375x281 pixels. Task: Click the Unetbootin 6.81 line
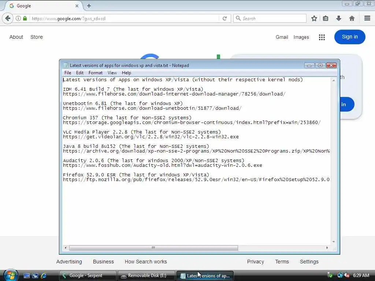point(123,104)
